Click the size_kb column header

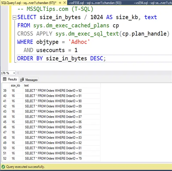pyautogui.click(x=16, y=85)
